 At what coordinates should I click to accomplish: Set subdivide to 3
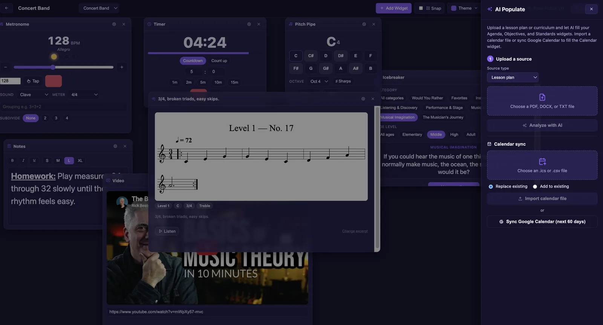tap(56, 118)
